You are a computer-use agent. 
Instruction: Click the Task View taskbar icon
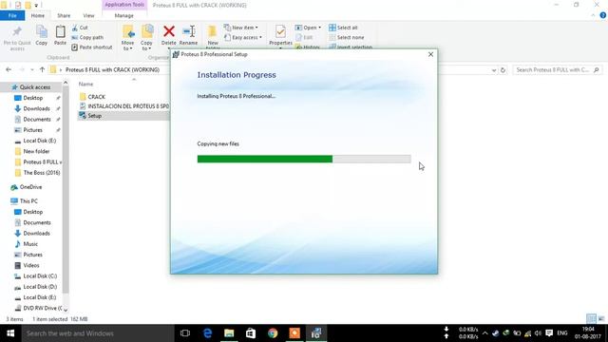point(185,333)
